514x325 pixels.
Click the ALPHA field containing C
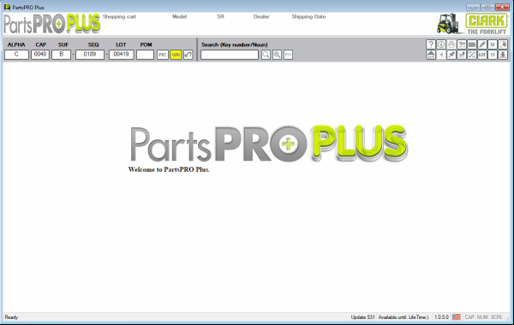point(16,55)
